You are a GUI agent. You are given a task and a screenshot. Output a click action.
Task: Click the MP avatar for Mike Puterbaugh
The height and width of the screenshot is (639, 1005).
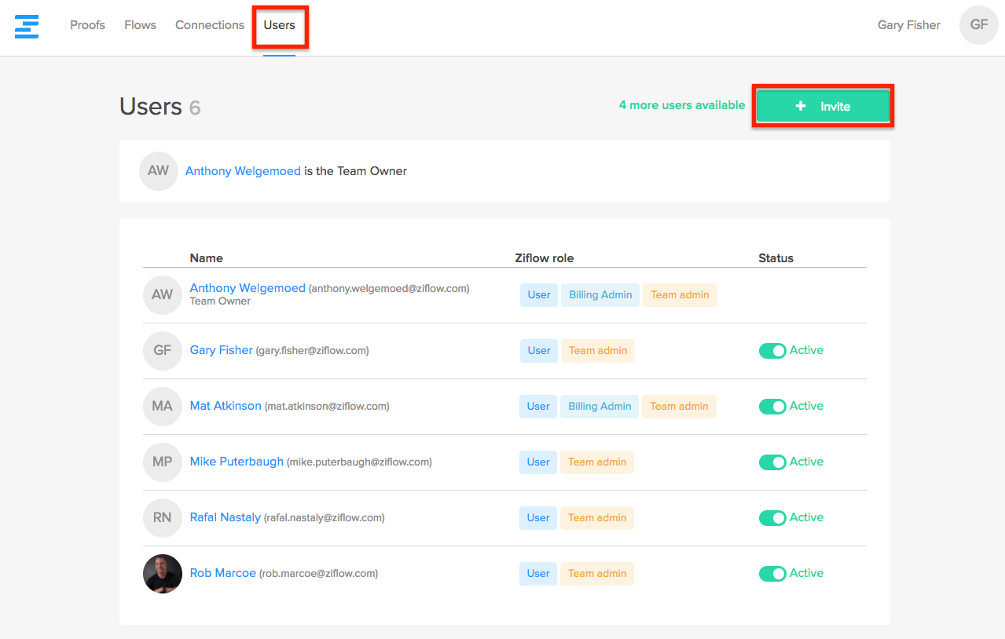tap(162, 462)
